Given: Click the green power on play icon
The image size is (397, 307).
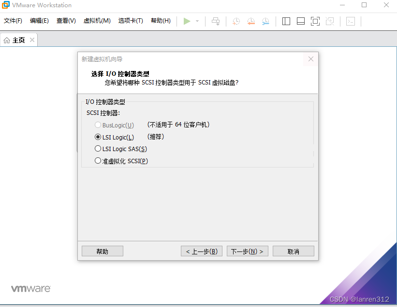Looking at the screenshot, I should 187,21.
